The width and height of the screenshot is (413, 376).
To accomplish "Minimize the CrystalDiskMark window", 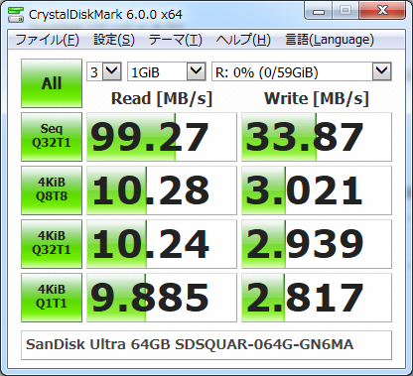I will tap(319, 11).
